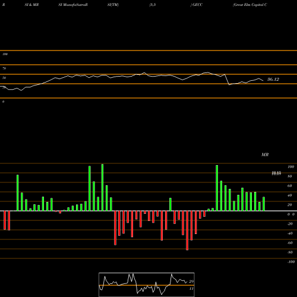This screenshot has height=297, width=297.
Task: Click the 50 level label on RSI axis
Action: pos(4,78)
